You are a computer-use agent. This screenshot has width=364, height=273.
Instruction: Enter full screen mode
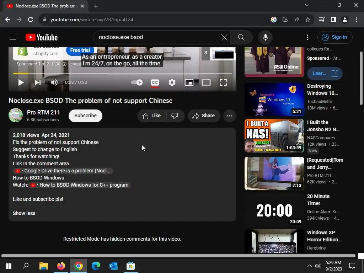pyautogui.click(x=223, y=82)
